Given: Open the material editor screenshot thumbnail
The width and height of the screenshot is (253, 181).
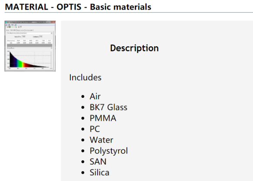Looking at the screenshot, I should pyautogui.click(x=30, y=46).
